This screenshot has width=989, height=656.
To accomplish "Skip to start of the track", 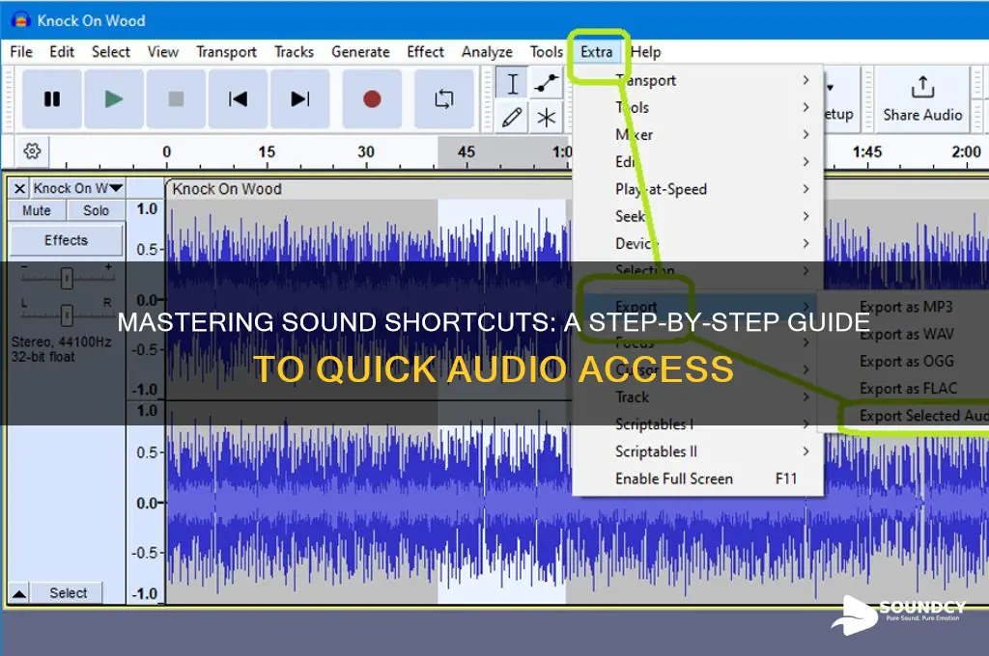I will [238, 99].
